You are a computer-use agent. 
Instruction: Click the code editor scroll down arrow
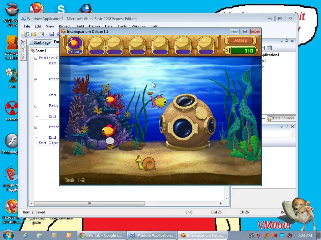[x=226, y=198]
